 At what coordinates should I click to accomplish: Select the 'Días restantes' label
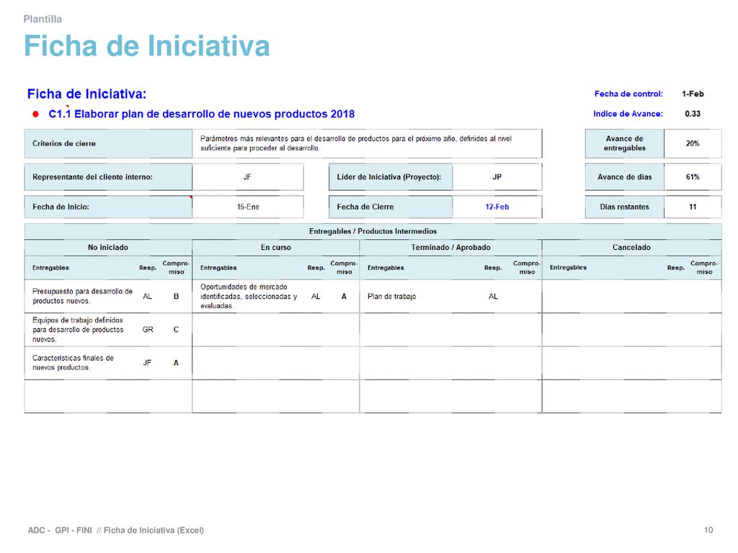pyautogui.click(x=625, y=207)
